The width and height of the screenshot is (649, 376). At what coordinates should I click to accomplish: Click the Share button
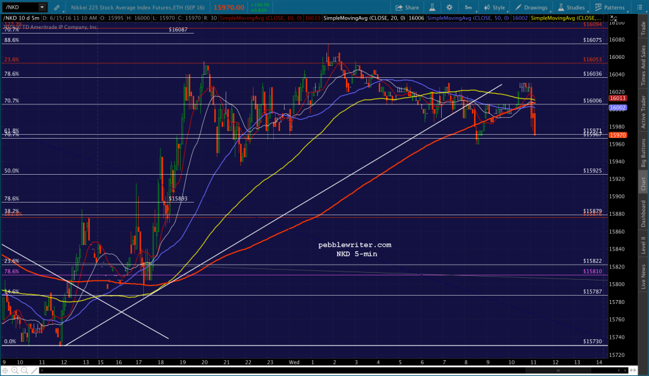[x=407, y=8]
